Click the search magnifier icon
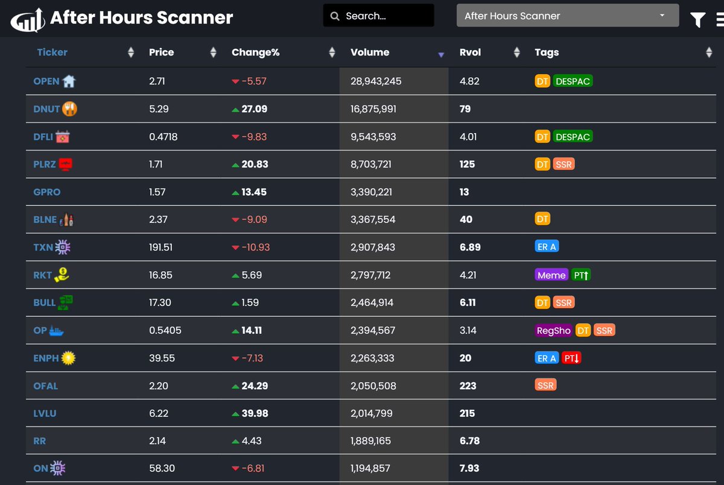This screenshot has width=724, height=485. 335,16
